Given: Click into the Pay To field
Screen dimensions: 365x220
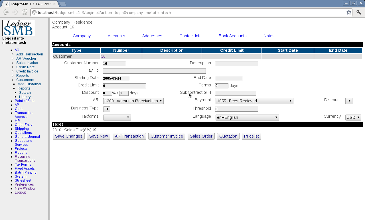Looking at the screenshot, I should point(154,71).
